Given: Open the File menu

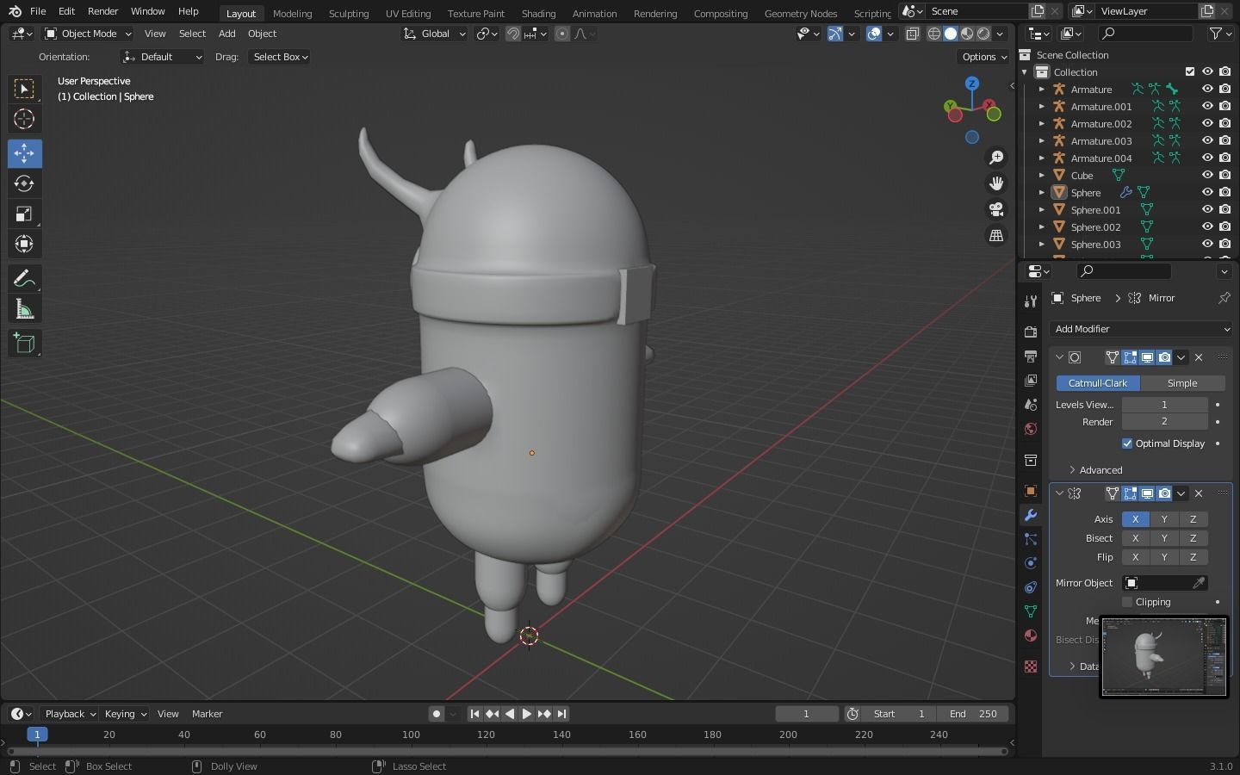Looking at the screenshot, I should (38, 11).
